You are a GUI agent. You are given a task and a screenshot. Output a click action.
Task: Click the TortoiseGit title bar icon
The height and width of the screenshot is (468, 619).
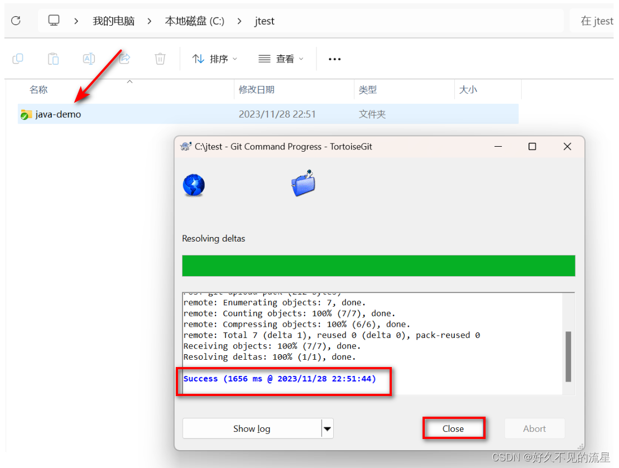click(x=185, y=146)
